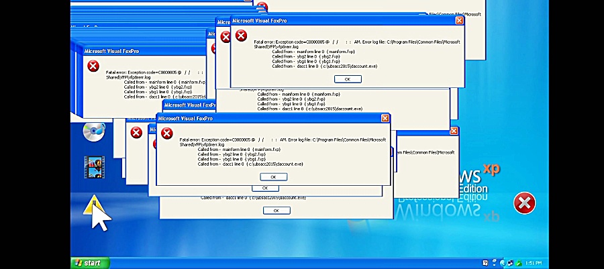Click 'Fatal error: Exception code' in the top-right dialog
Image resolution: width=604 pixels, height=269 pixels.
click(279, 42)
